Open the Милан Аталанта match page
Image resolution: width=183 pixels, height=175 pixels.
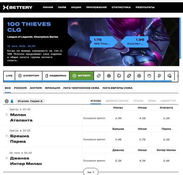click(x=21, y=117)
